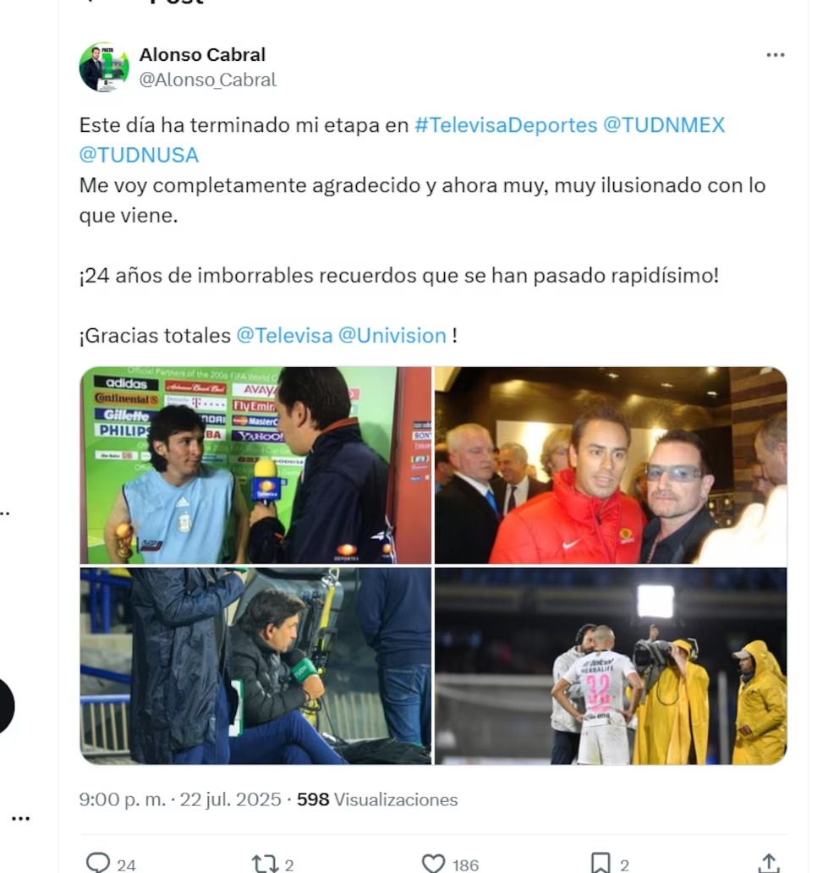This screenshot has width=839, height=873.
Task: Repost using the retweet arrows icon
Action: pyautogui.click(x=265, y=864)
